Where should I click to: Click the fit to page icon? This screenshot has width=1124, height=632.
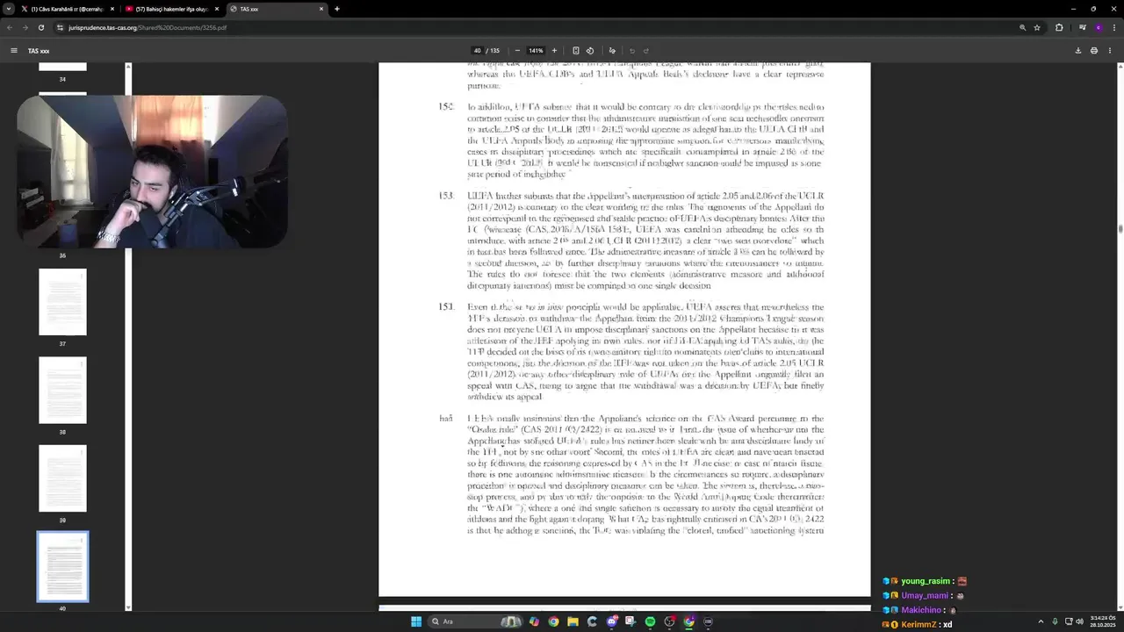click(x=576, y=51)
